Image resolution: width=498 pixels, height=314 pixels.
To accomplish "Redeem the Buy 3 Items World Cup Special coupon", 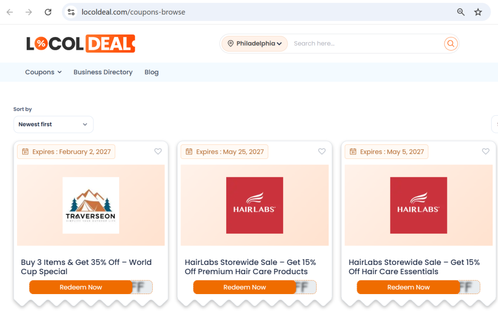I will (81, 287).
